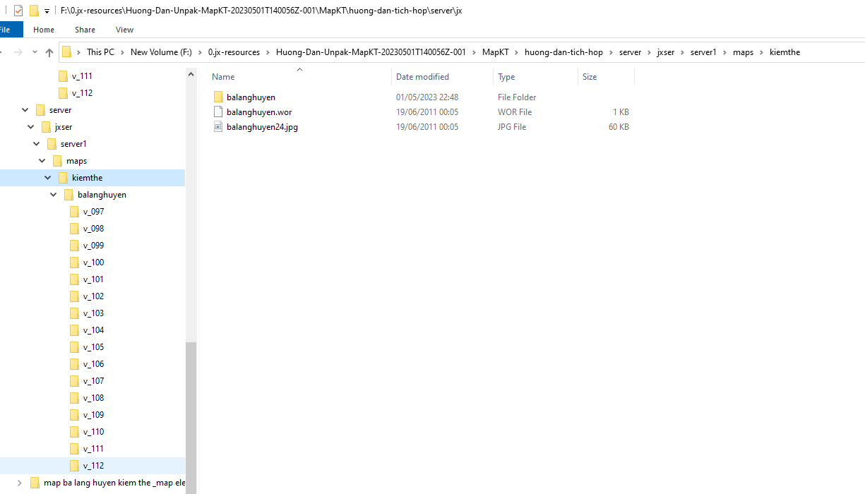The image size is (865, 494).
Task: Select the balanghuyen24.jpg image file icon
Action: pos(218,126)
